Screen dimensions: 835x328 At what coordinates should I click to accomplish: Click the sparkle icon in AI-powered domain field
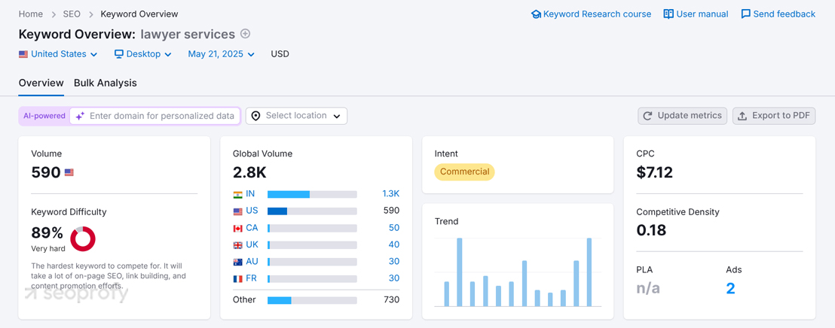click(80, 116)
